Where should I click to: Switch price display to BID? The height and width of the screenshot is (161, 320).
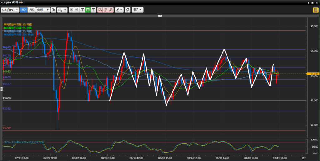point(23,10)
